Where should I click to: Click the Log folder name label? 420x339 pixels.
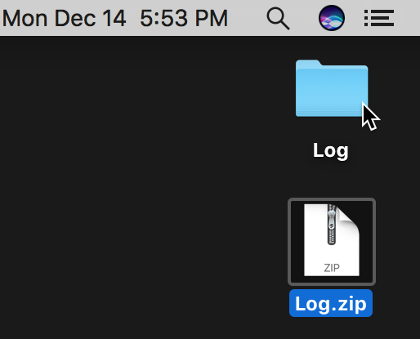(x=331, y=150)
